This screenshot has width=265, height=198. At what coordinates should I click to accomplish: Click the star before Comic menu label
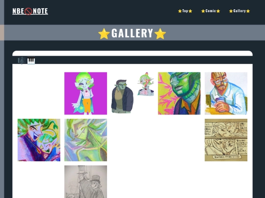click(x=203, y=11)
